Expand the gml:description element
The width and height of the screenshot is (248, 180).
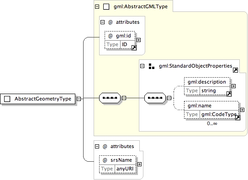(233, 86)
